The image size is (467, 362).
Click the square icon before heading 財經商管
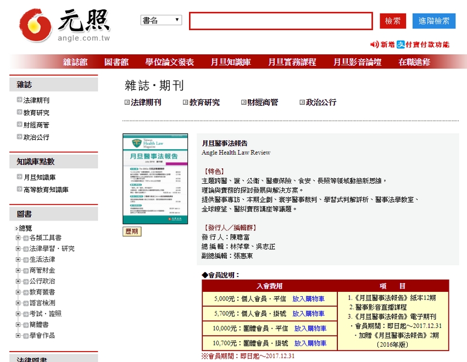243,103
